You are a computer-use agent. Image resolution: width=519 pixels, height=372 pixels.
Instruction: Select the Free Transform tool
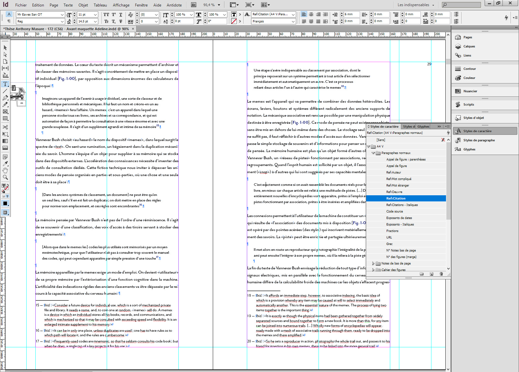tap(5, 134)
